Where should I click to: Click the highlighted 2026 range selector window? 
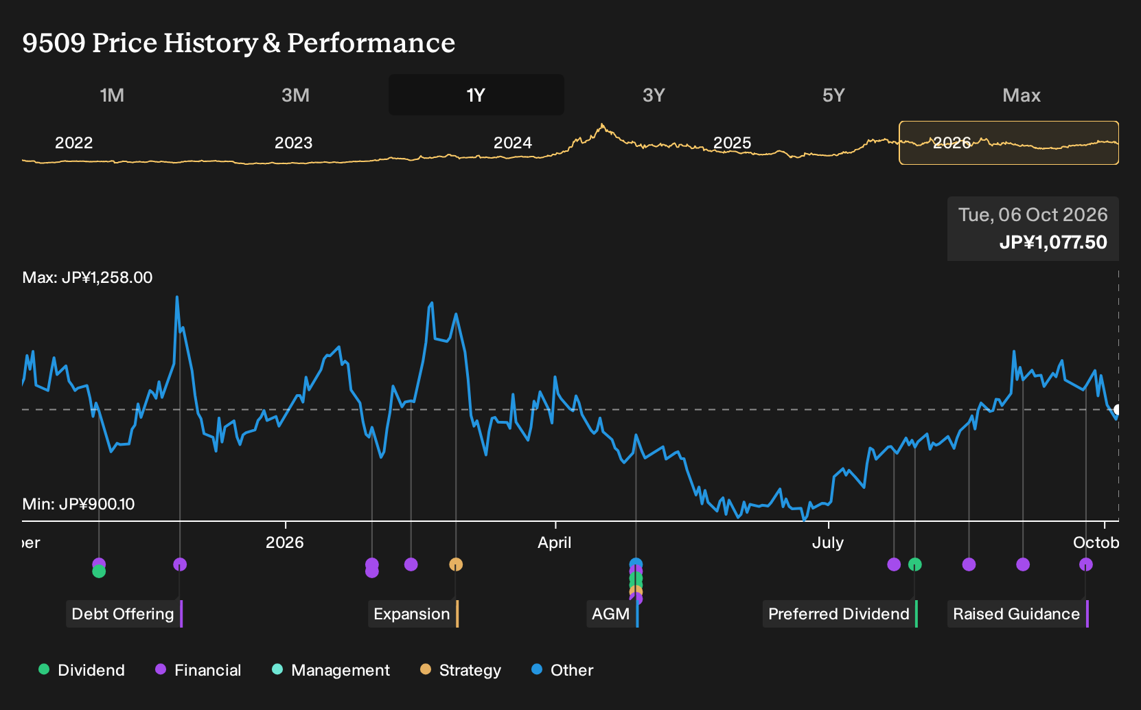(x=1009, y=143)
